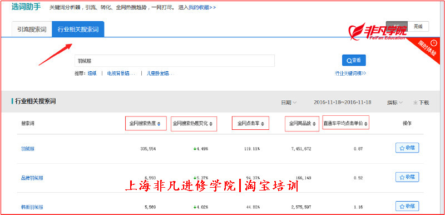Click the click price value 0.52
This screenshot has height=215, width=445.
(358, 178)
